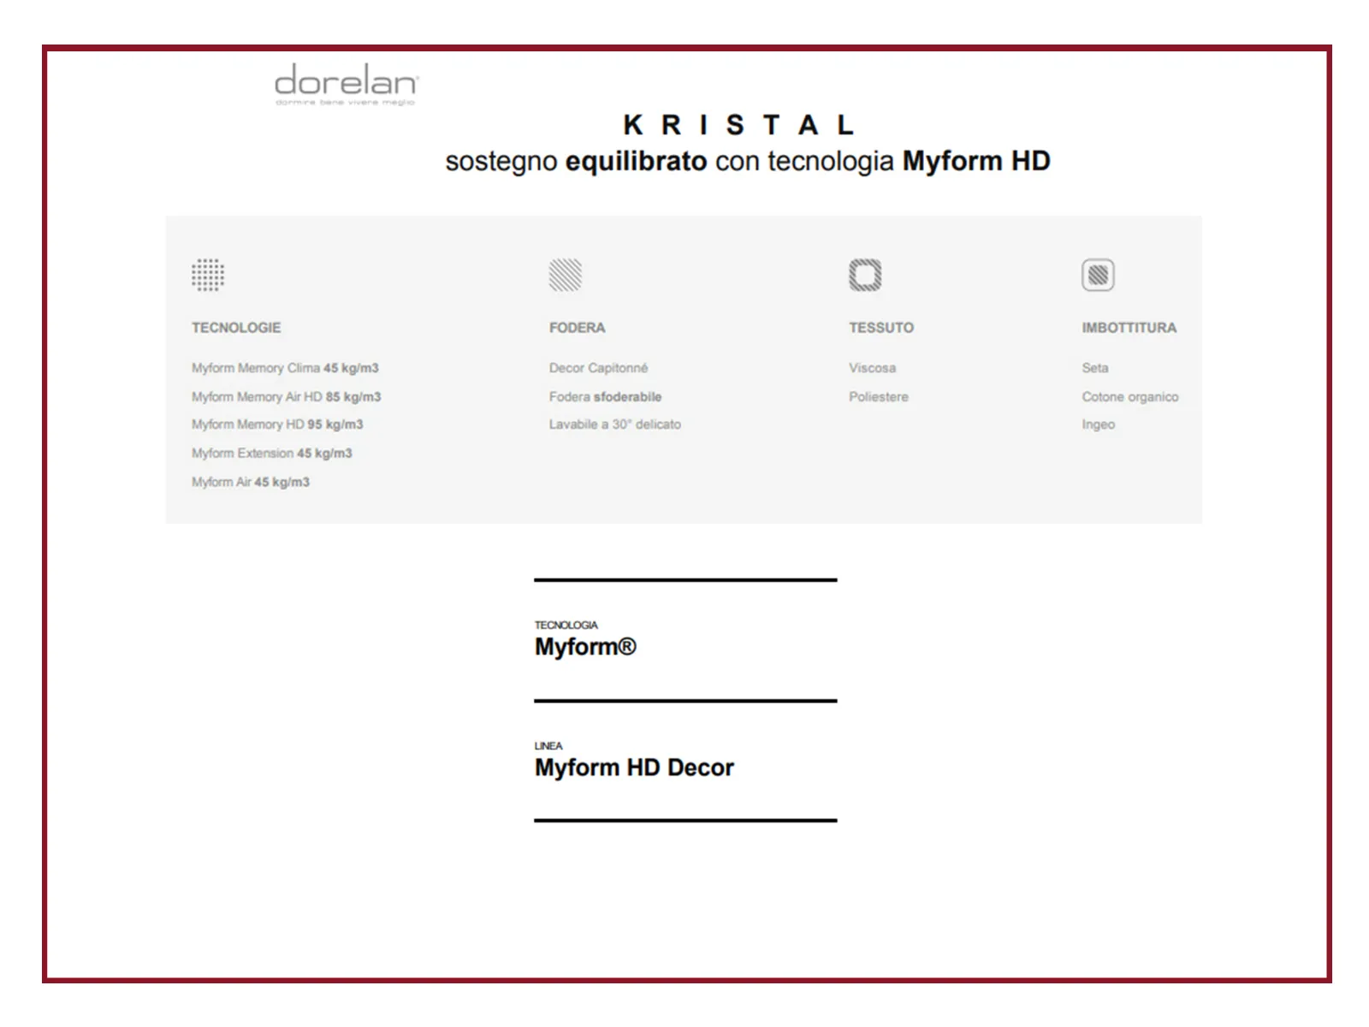Click 'Myform Extension 45 kg/m3'

pos(272,454)
